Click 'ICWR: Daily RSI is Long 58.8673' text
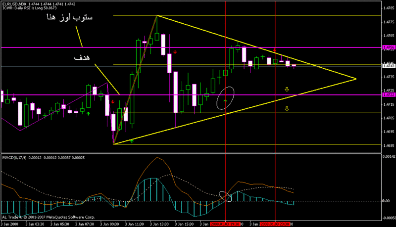This screenshot has width=396, height=227. coord(30,8)
